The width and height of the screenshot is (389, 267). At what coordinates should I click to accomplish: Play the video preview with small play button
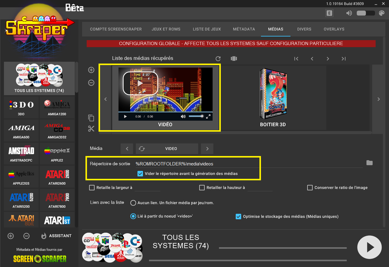[125, 116]
